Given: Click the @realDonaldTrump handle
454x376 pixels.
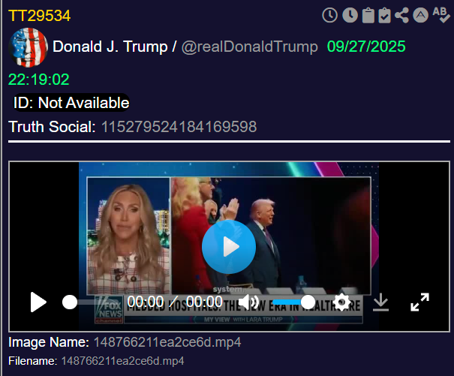Looking at the screenshot, I should pyautogui.click(x=249, y=47).
